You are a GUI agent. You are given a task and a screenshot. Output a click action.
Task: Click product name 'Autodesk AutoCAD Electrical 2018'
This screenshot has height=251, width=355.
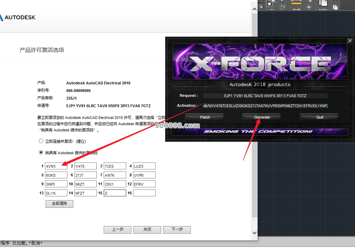(x=98, y=83)
